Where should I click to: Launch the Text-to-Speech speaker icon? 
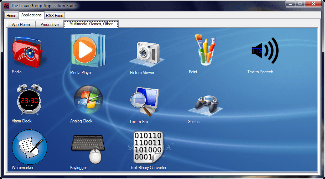[x=265, y=51]
